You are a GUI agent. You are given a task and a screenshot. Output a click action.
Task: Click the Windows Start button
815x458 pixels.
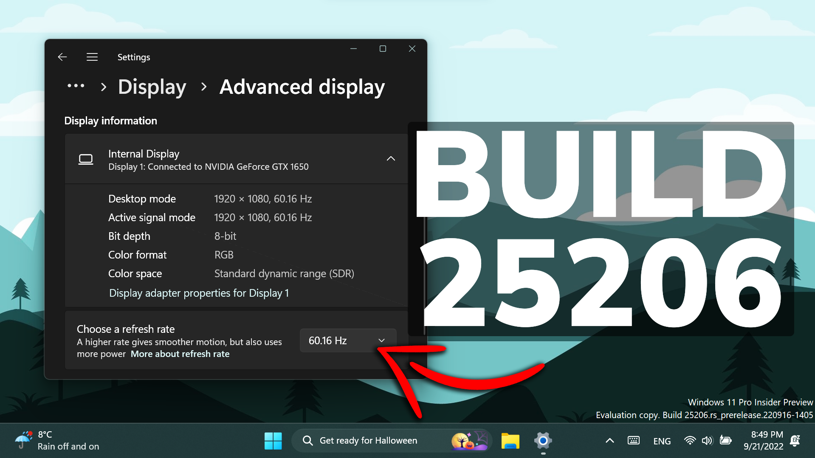tap(273, 441)
